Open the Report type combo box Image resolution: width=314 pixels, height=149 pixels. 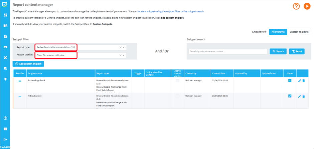(x=81, y=47)
